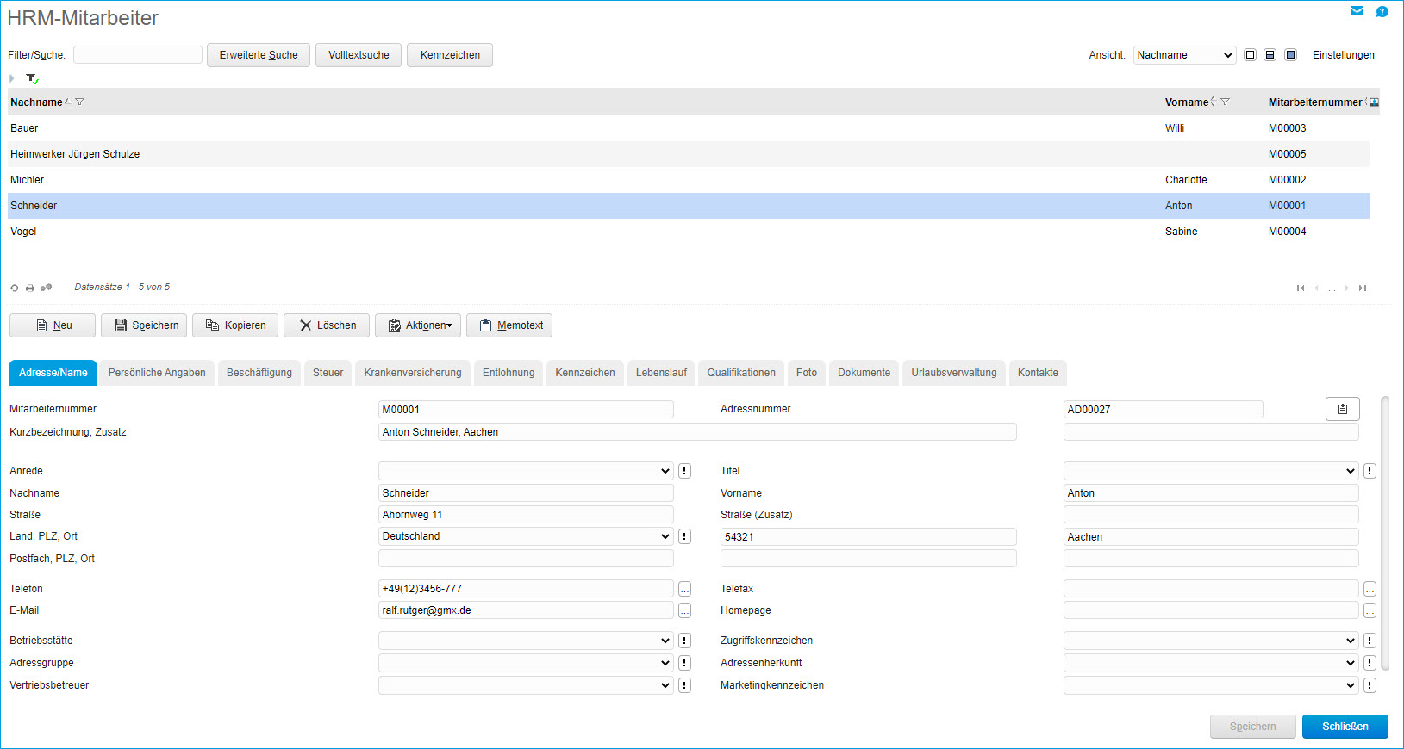
Task: Open the filter funnel in the Nachname column header
Action: pyautogui.click(x=80, y=102)
